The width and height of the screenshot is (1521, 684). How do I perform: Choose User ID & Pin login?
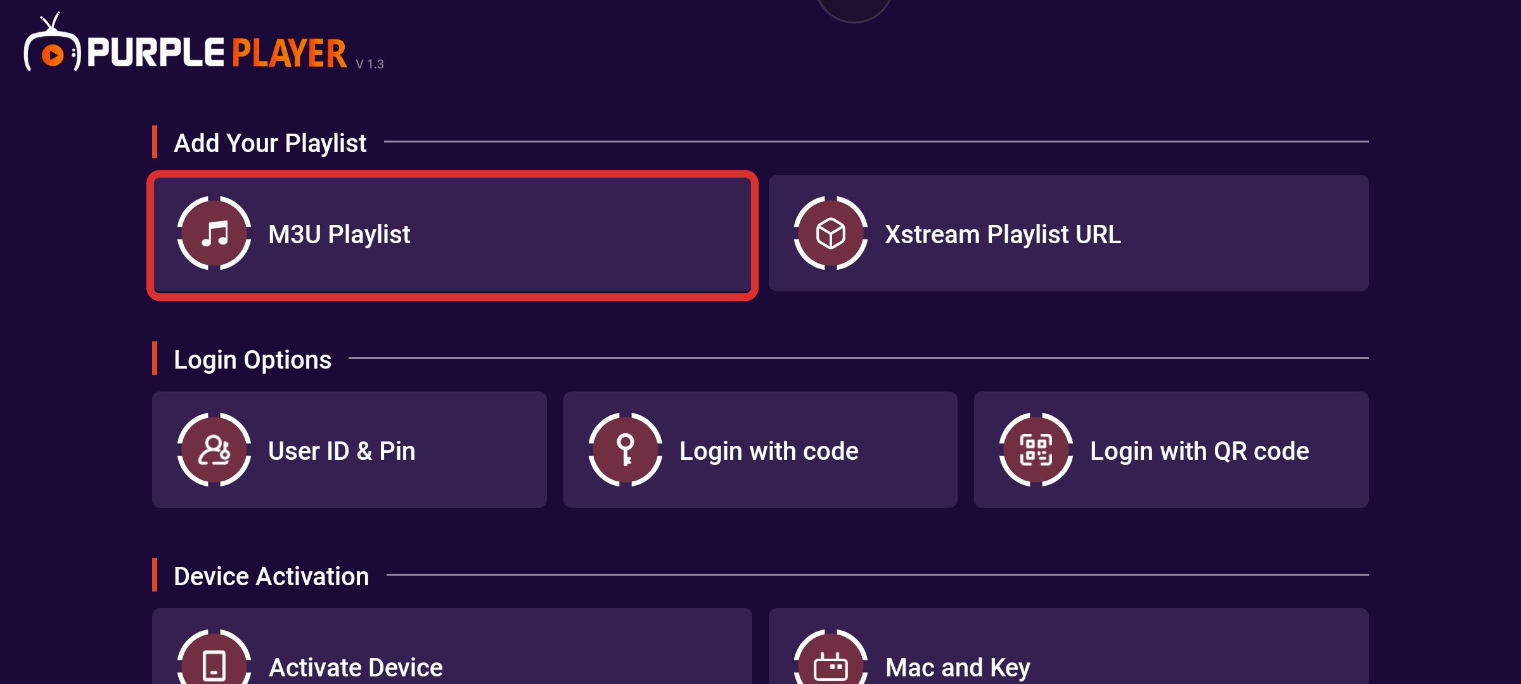[x=349, y=450]
